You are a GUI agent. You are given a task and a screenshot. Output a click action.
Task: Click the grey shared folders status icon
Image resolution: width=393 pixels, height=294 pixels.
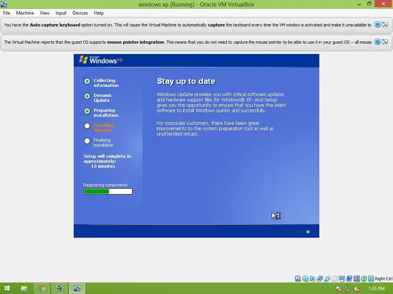coord(334,279)
